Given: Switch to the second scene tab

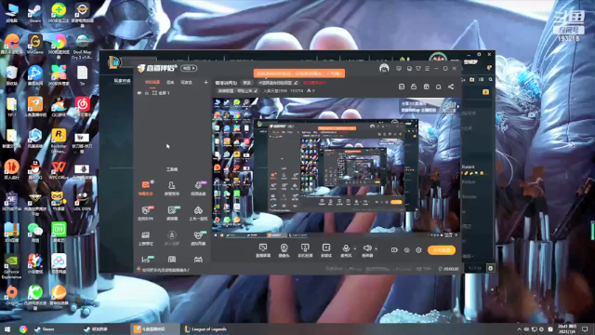Looking at the screenshot, I should (170, 83).
